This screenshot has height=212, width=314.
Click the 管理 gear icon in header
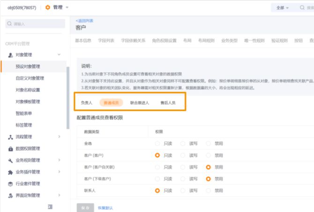click(48, 7)
